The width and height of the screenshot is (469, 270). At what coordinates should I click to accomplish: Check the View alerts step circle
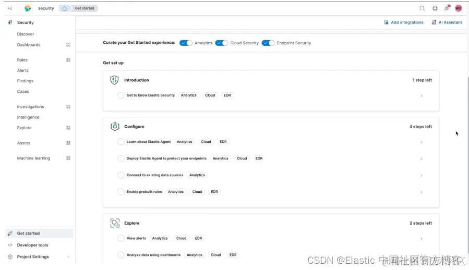[x=121, y=238]
